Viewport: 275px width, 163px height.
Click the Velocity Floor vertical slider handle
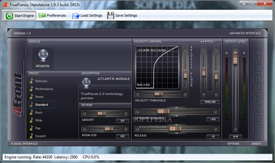pos(185,74)
